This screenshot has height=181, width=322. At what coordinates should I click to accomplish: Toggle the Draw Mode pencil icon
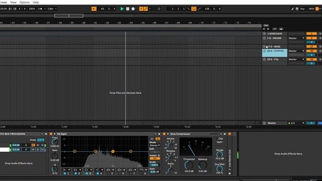tap(292, 9)
